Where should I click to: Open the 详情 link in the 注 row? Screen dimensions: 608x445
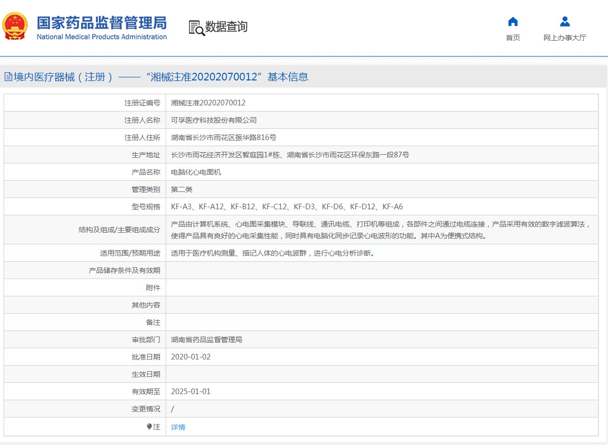click(178, 427)
